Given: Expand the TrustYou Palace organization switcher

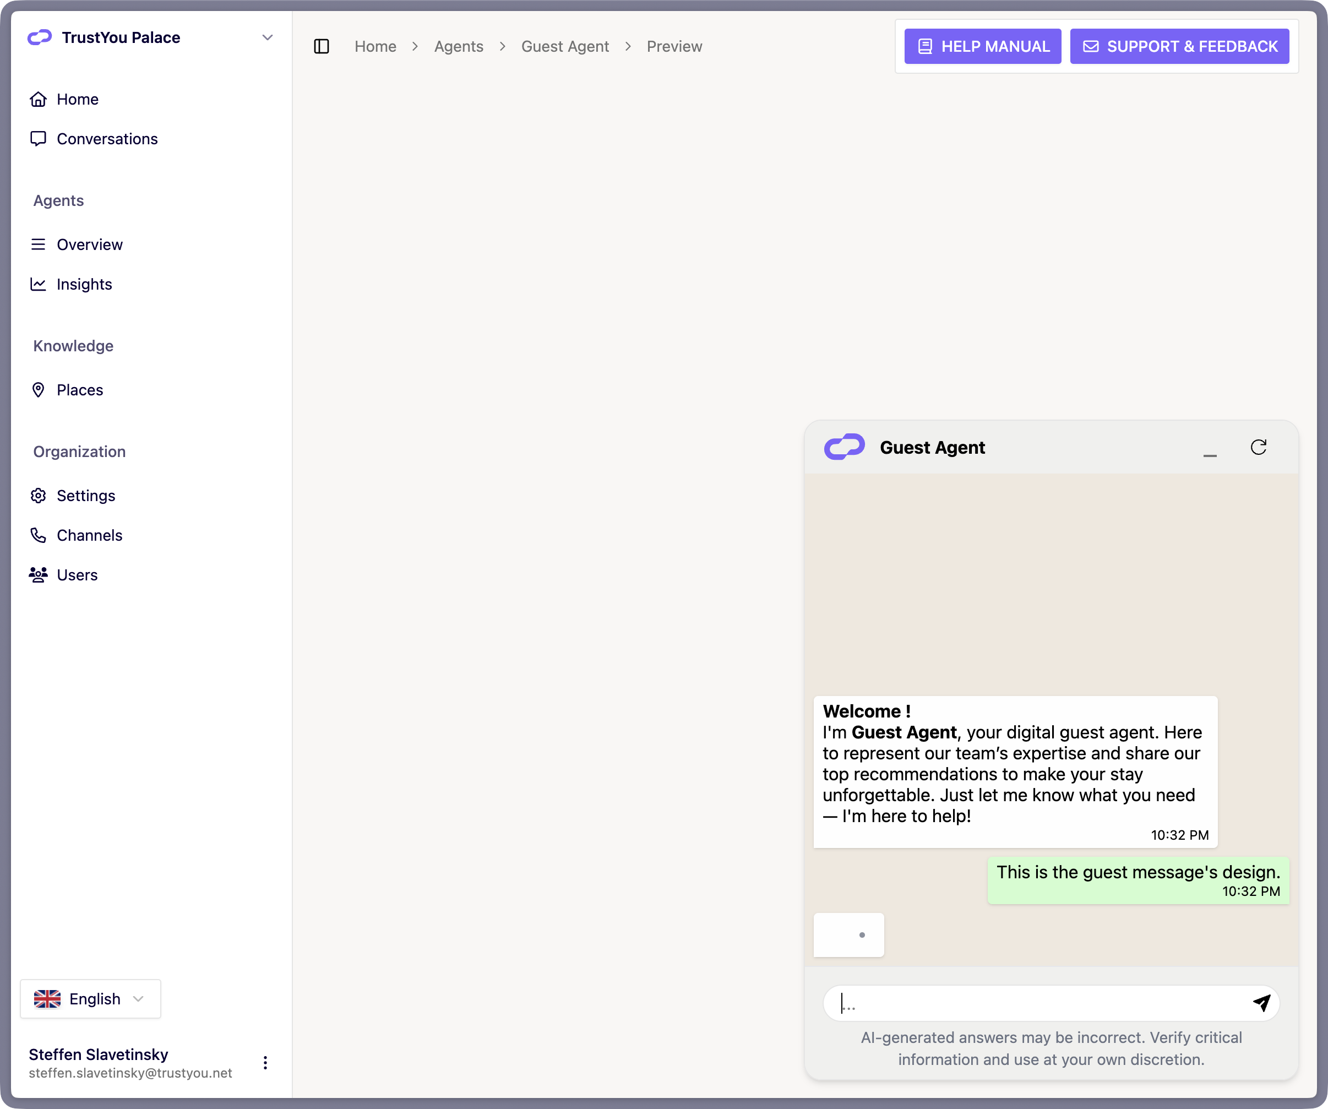Looking at the screenshot, I should click(151, 37).
